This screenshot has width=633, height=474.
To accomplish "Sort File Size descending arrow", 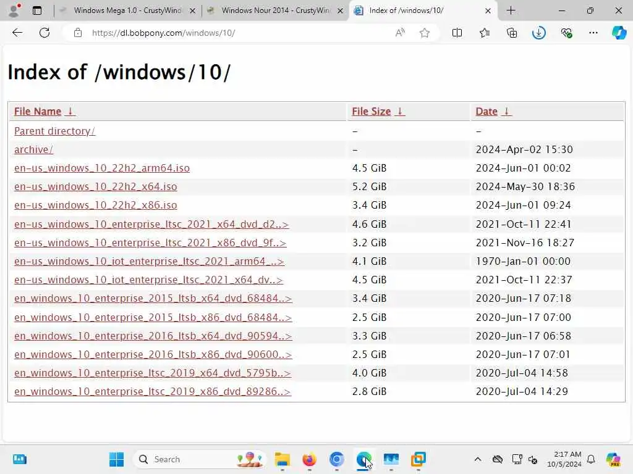I will [400, 111].
